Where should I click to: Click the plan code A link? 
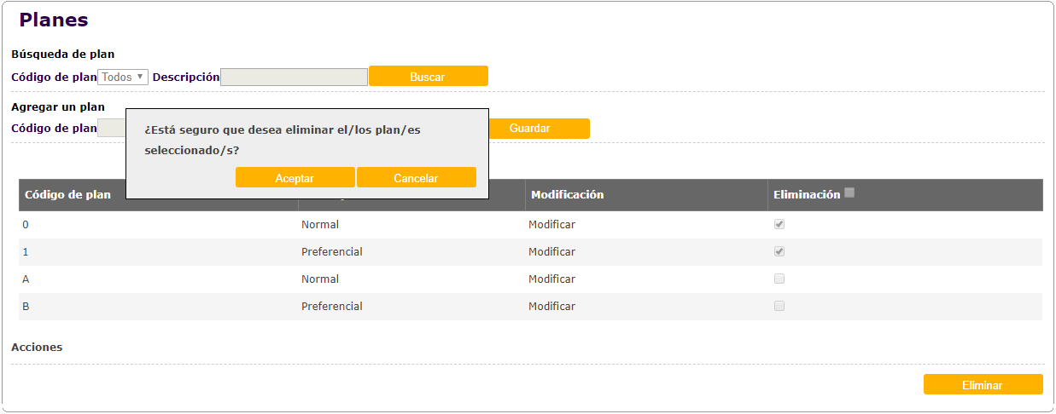[26, 279]
